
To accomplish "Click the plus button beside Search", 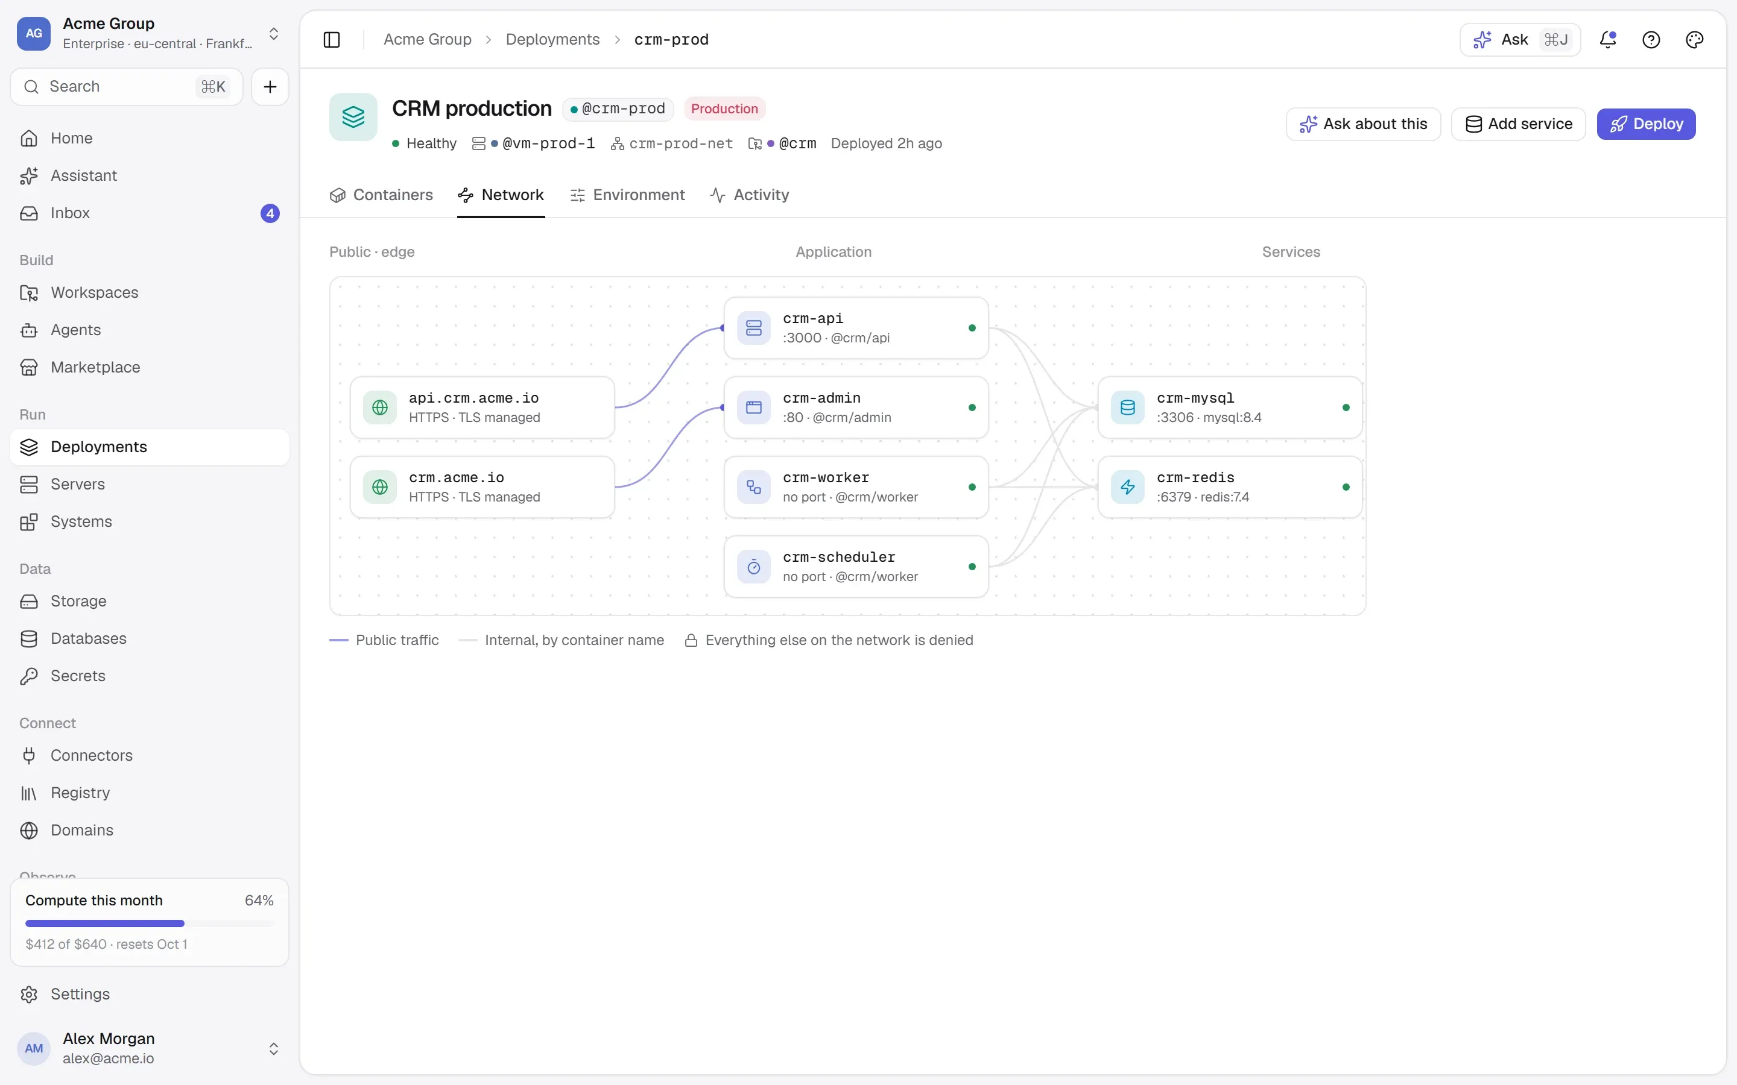I will [x=270, y=87].
